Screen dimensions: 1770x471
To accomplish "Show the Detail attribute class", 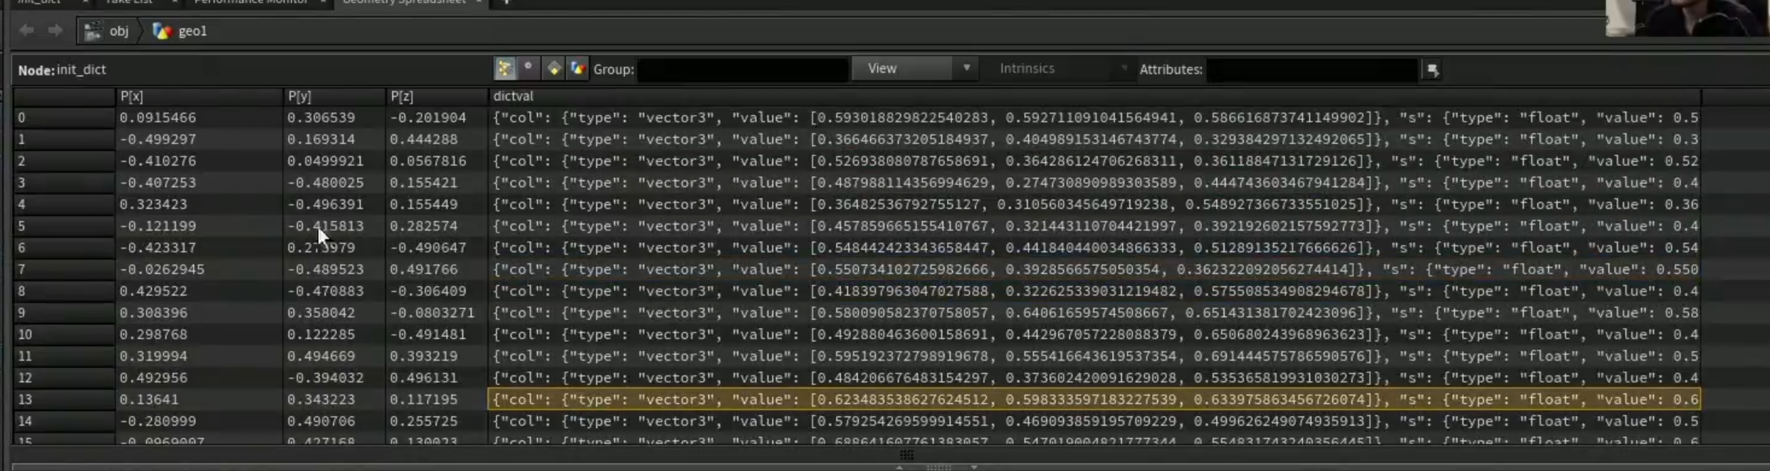I will (x=578, y=69).
